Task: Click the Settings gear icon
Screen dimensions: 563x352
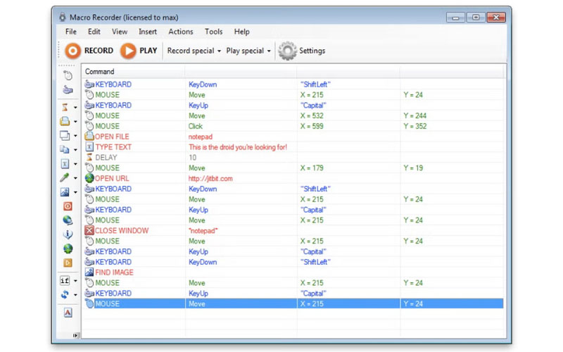Action: 288,51
